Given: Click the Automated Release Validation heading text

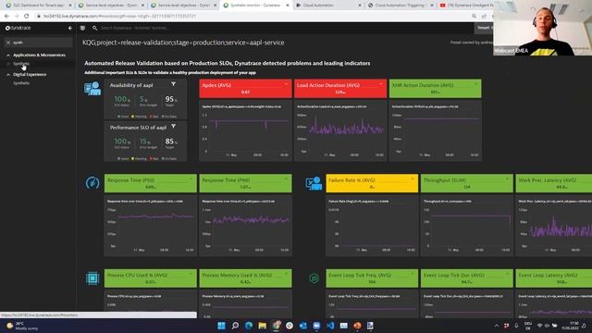Looking at the screenshot, I should (x=228, y=63).
